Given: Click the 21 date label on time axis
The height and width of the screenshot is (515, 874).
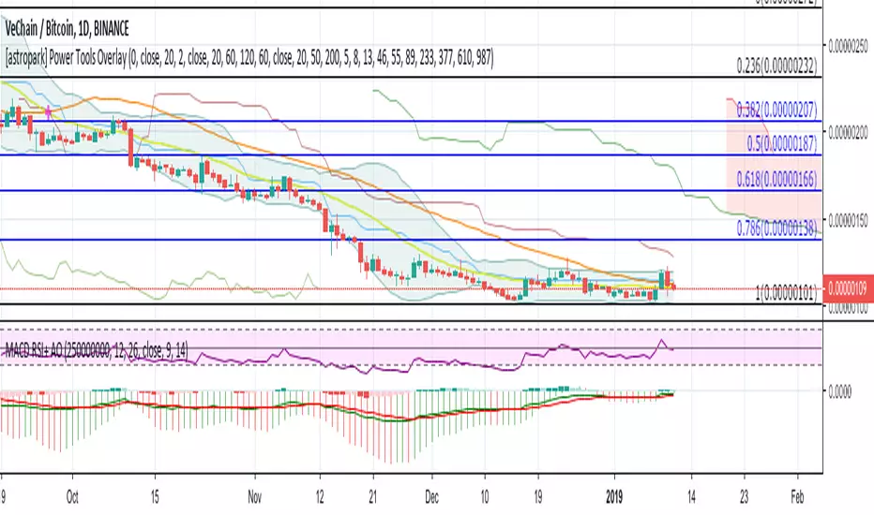Looking at the screenshot, I should [x=373, y=497].
